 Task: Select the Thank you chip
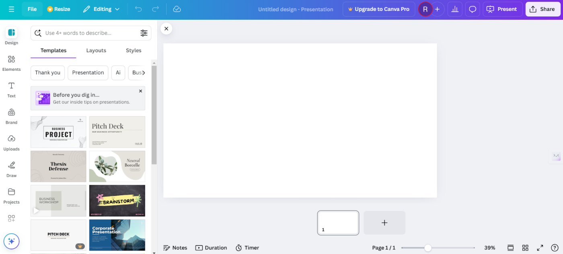click(47, 73)
